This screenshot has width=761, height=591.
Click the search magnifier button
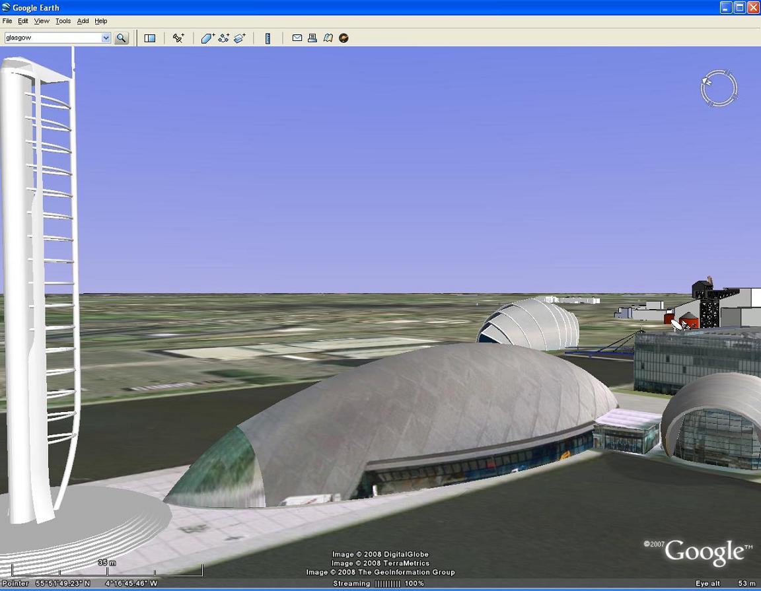[x=121, y=38]
